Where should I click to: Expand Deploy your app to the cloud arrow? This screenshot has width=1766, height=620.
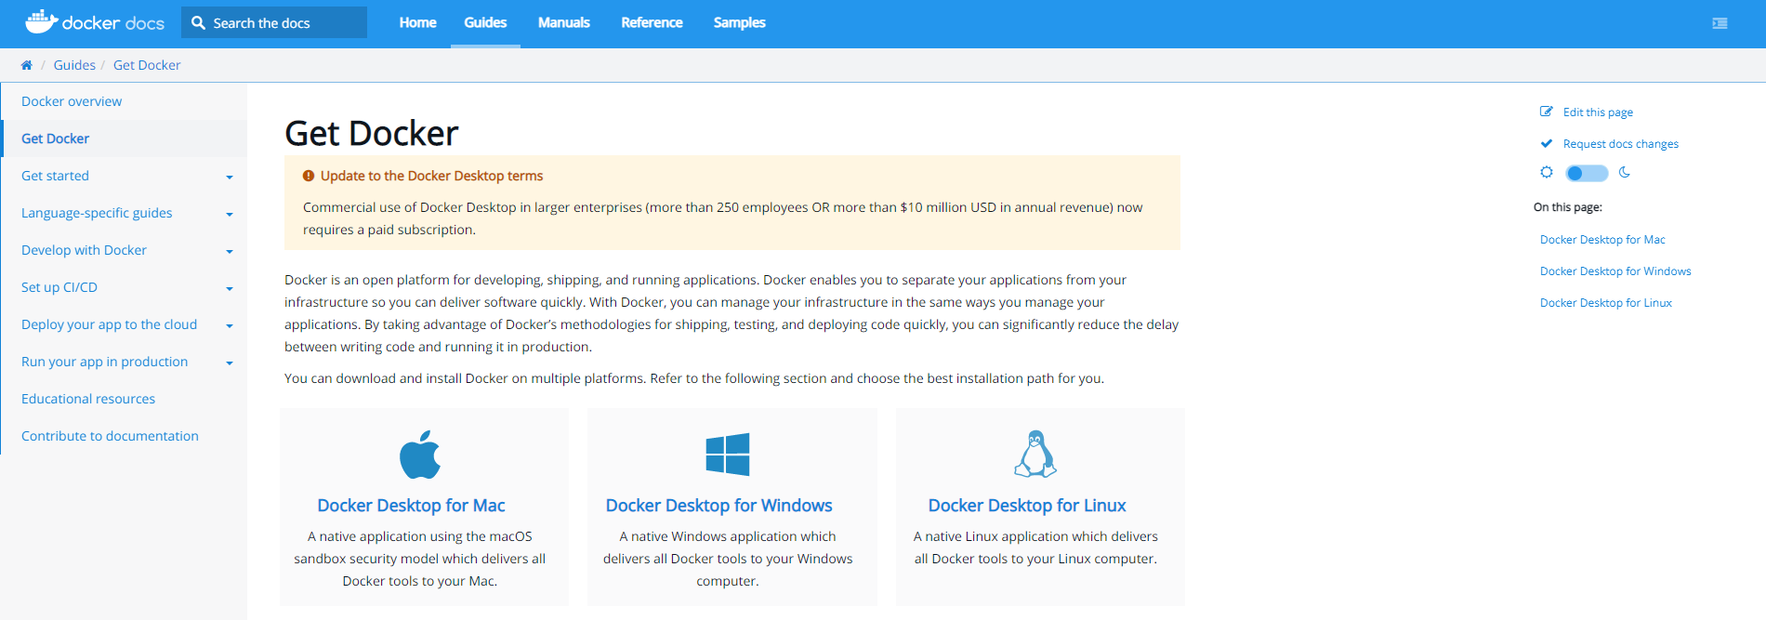(230, 325)
